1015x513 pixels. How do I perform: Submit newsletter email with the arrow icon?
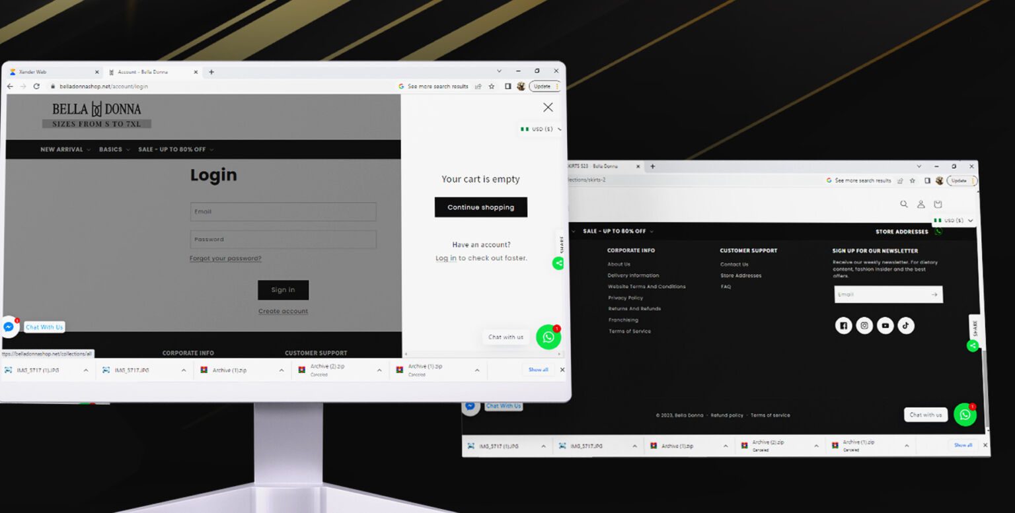click(x=934, y=294)
